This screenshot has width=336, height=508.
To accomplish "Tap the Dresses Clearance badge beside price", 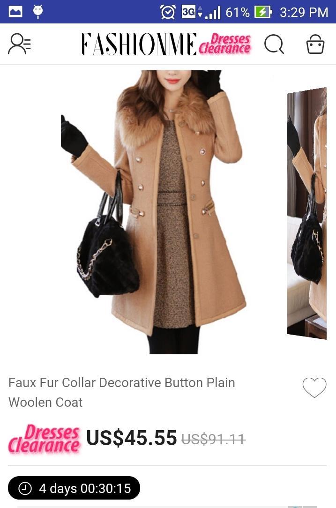I will (44, 439).
